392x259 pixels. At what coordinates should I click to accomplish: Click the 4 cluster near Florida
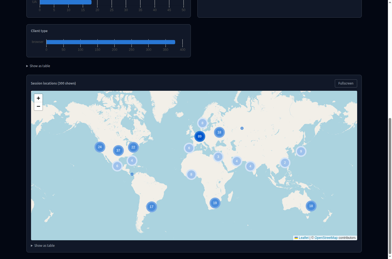[132, 161]
